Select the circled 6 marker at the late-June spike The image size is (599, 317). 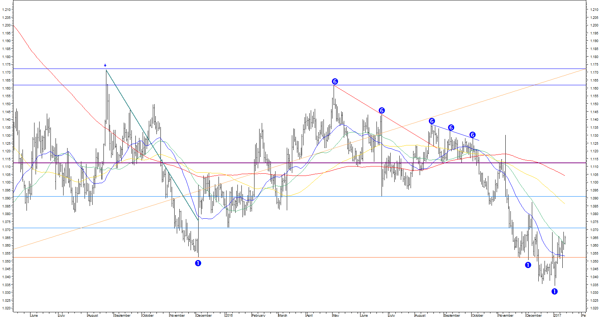382,110
